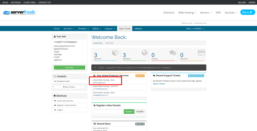Click BLOG in top bar

(5, 2)
